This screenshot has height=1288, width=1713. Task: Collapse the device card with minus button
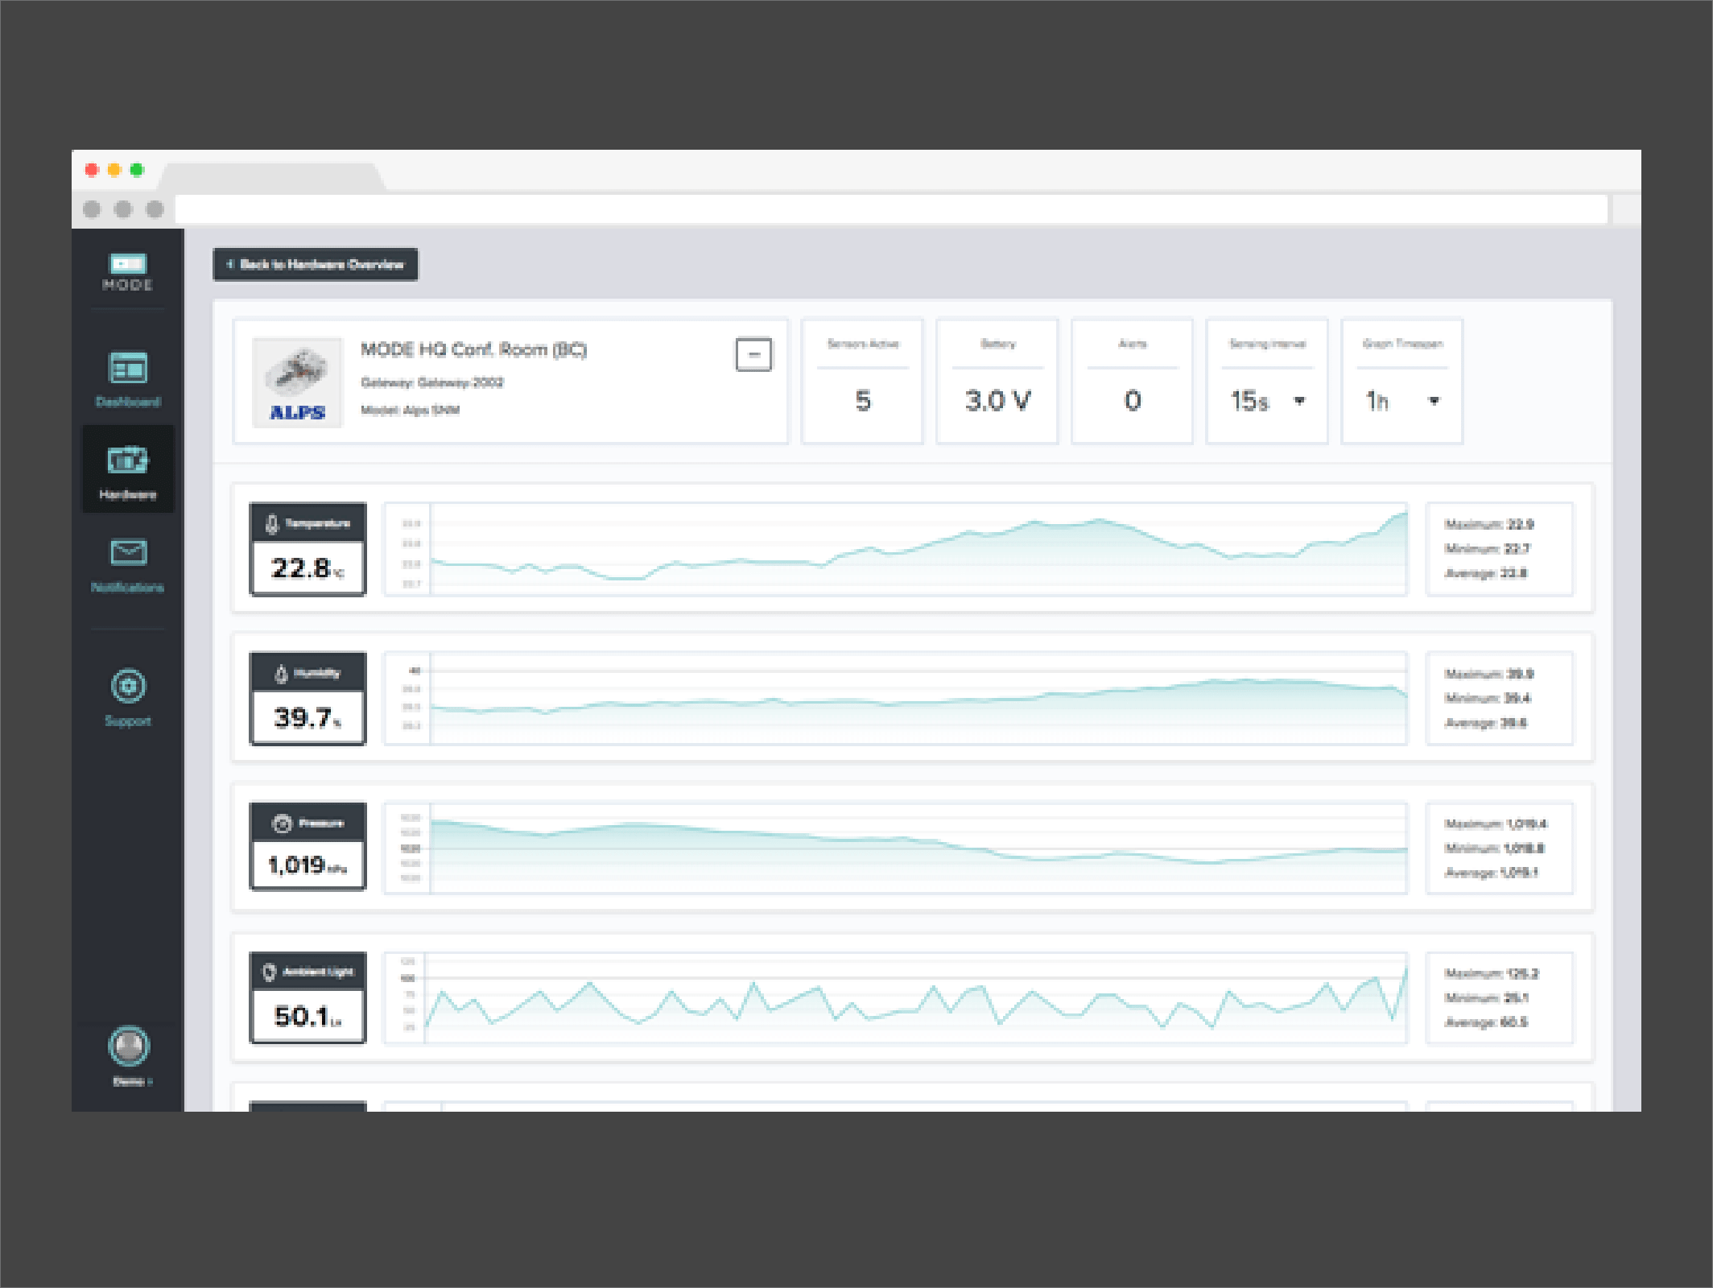(753, 355)
